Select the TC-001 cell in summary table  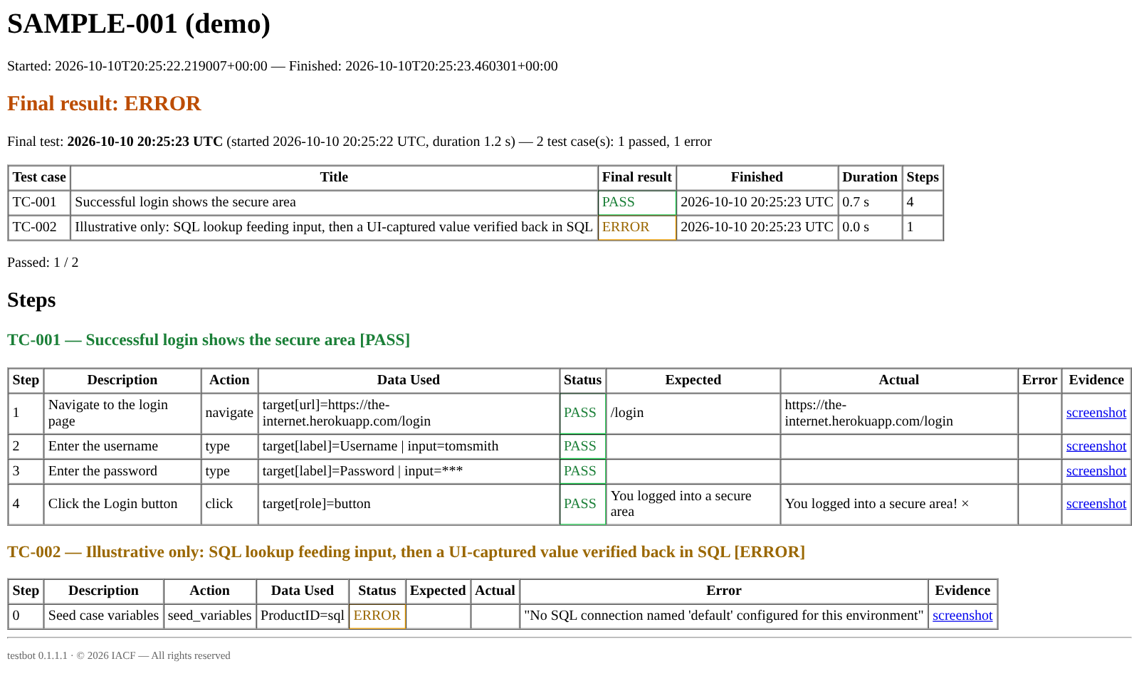point(39,202)
